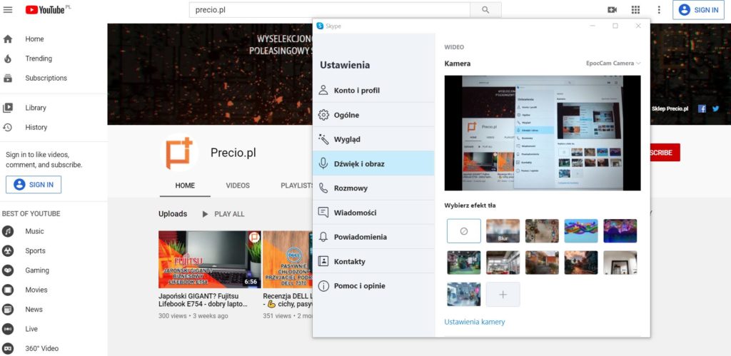Open Konto i profil in Skype settings
731x356 pixels.
pyautogui.click(x=373, y=91)
